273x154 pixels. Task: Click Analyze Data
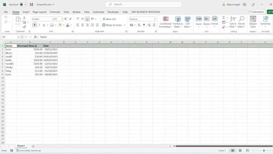[x=253, y=22]
